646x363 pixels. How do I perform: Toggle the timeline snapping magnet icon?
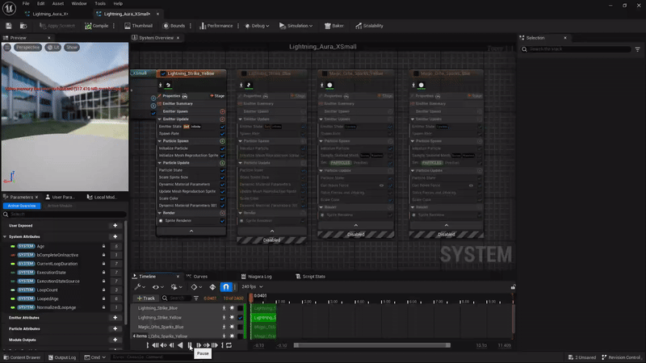coord(225,287)
